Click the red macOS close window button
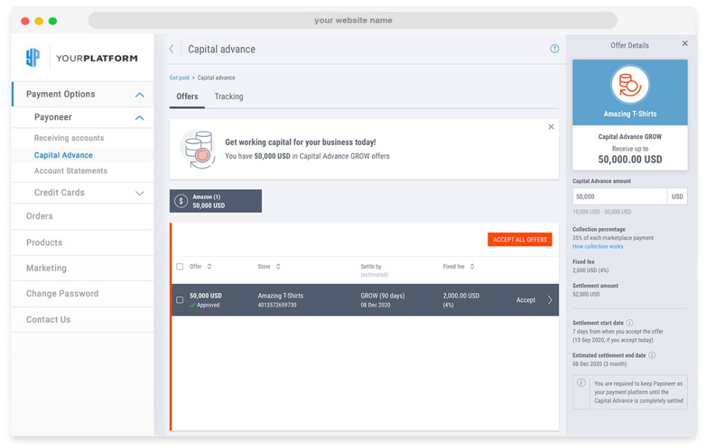 point(26,21)
